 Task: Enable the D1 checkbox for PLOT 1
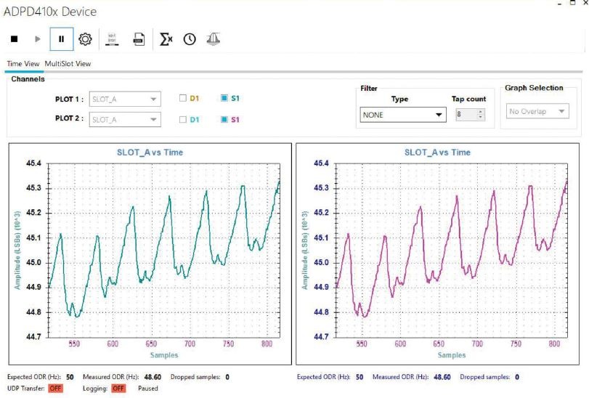(183, 98)
